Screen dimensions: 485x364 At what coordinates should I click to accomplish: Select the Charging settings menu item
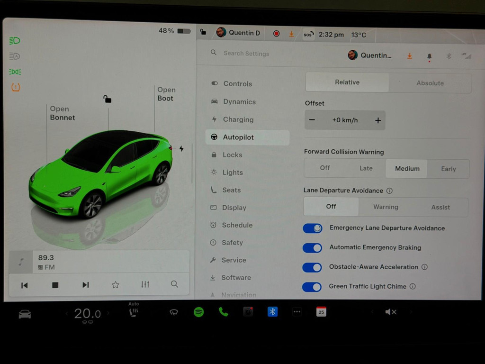pos(238,119)
